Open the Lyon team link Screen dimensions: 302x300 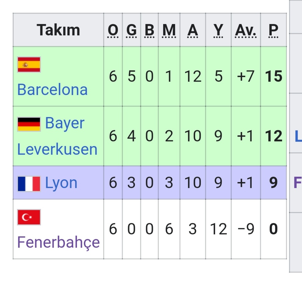61,183
